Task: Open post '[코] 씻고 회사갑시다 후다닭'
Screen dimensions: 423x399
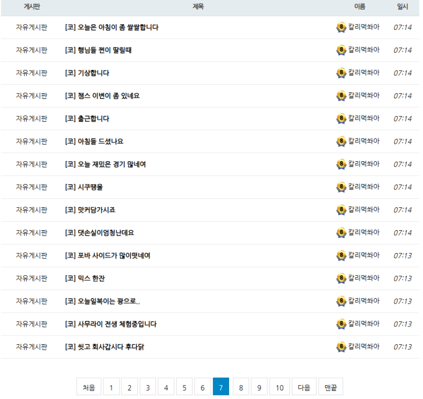Action: click(x=104, y=347)
